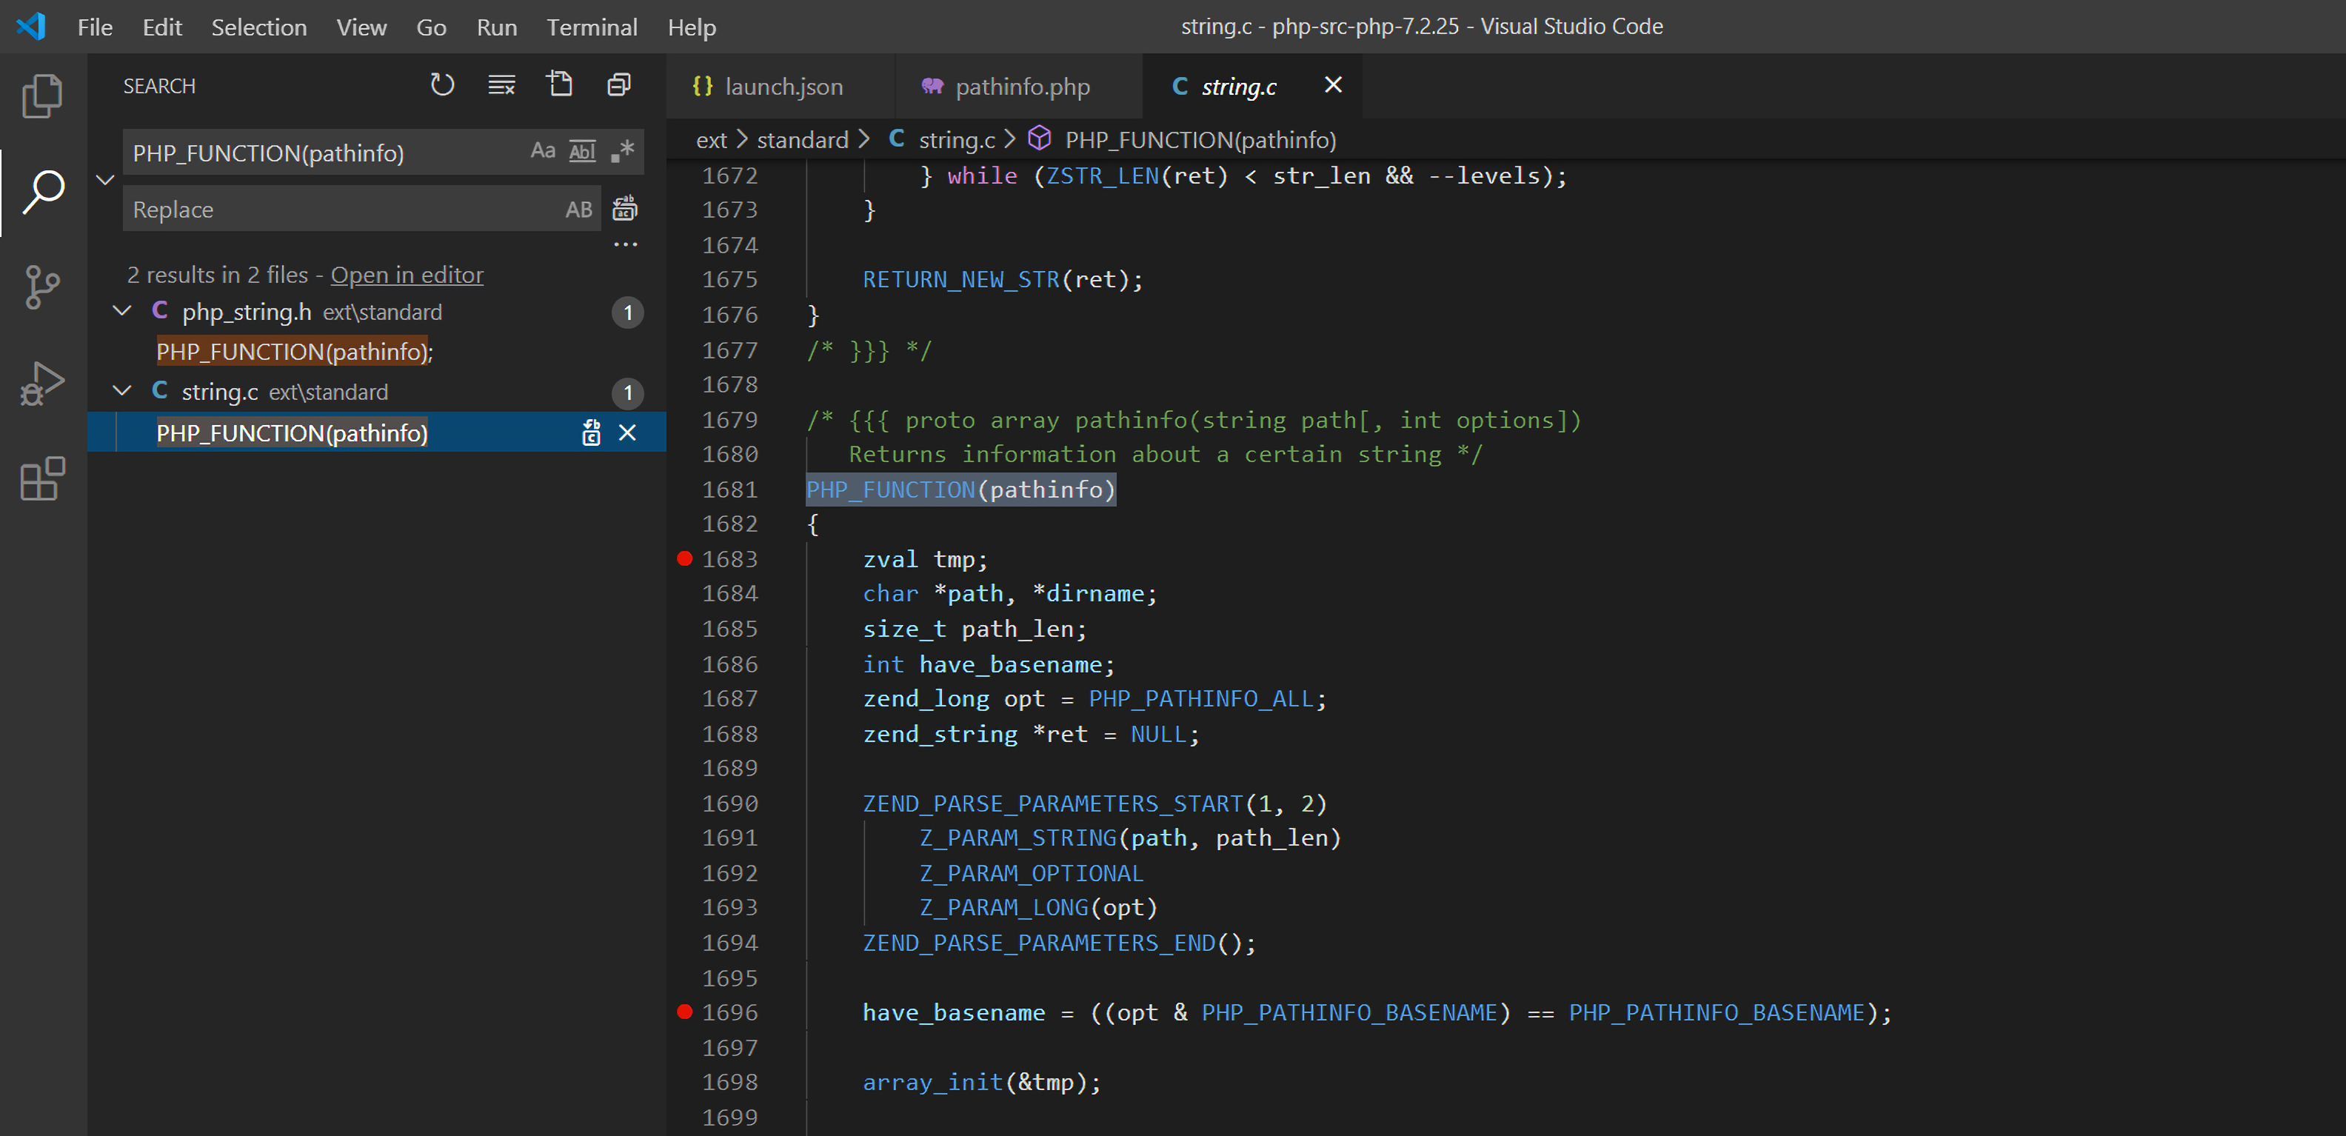
Task: Switch to pathinfo.php tab
Action: point(1018,86)
